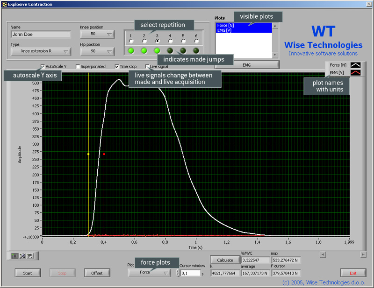Click the Name field John Doe
374x288 pixels.
pos(41,34)
